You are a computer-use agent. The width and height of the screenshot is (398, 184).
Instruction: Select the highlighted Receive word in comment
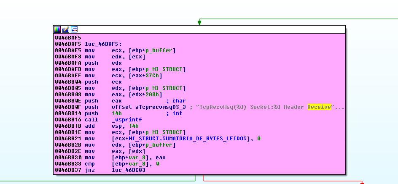[x=319, y=107]
